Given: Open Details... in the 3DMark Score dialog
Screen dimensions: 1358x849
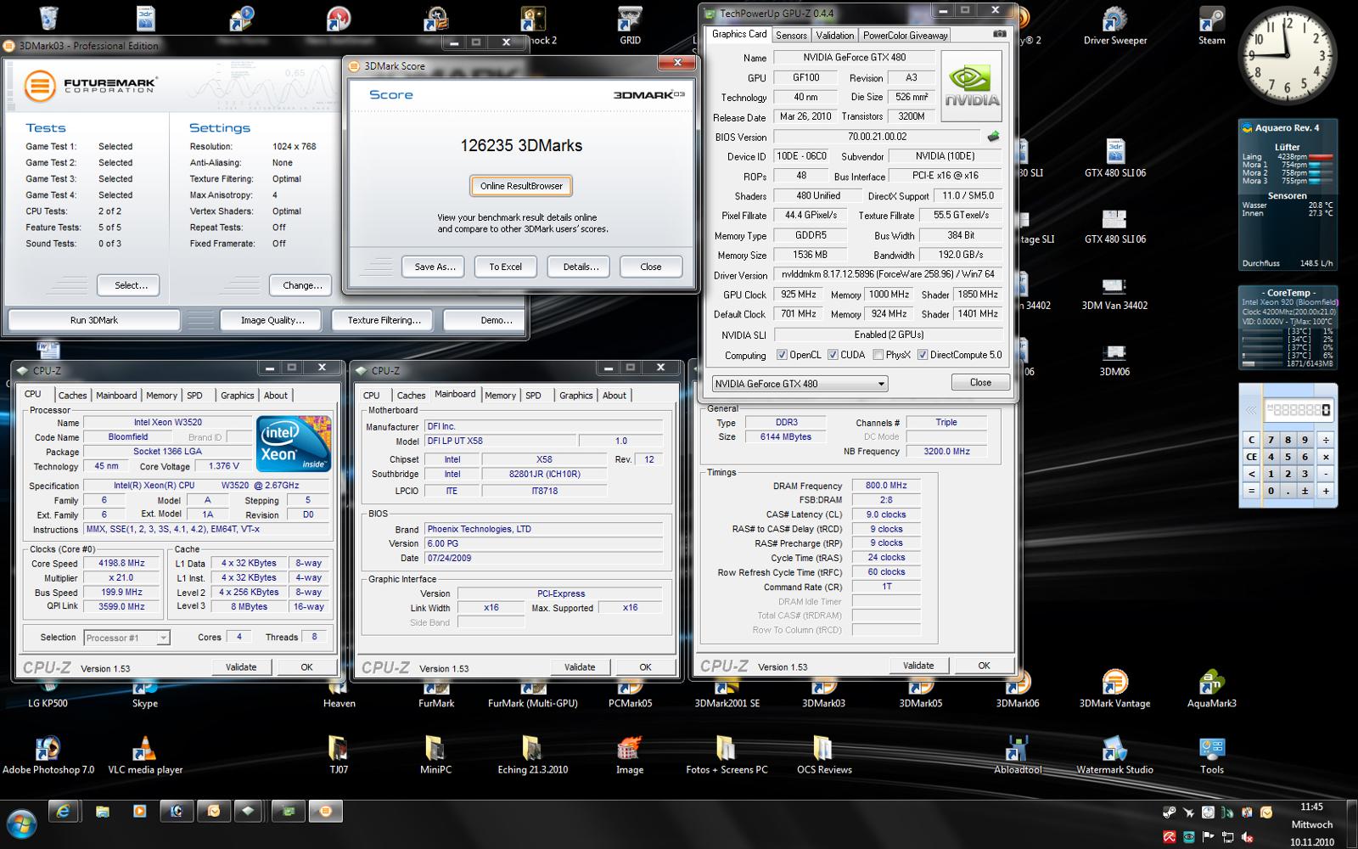Looking at the screenshot, I should pyautogui.click(x=581, y=267).
